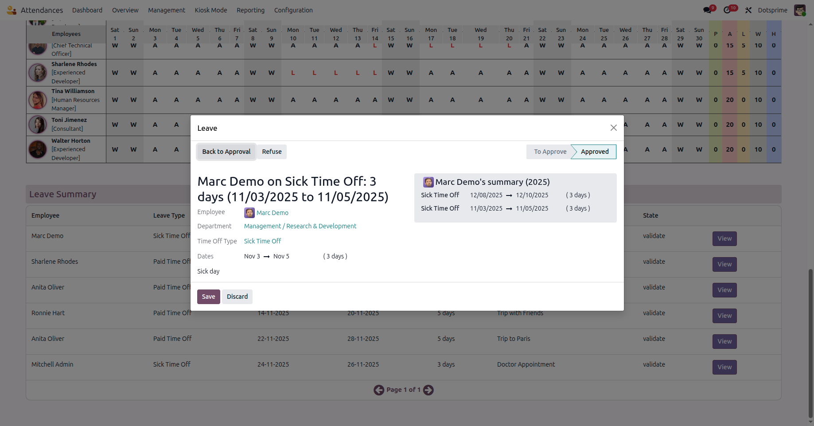Open the activities clock icon showing 10
Image resolution: width=814 pixels, height=426 pixels.
pos(728,10)
